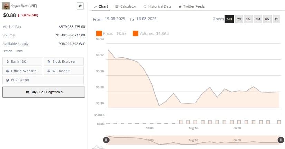
Task: Click the rank medal icon
Action: click(8, 62)
